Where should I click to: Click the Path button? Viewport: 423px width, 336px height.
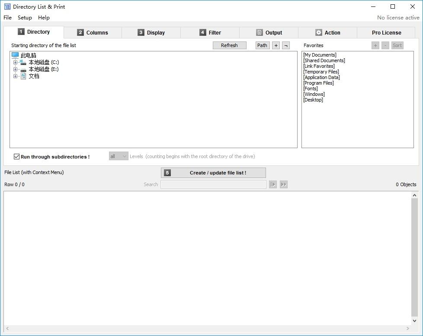pos(262,45)
